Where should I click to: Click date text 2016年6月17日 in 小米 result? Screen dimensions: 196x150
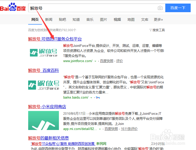click(74, 114)
